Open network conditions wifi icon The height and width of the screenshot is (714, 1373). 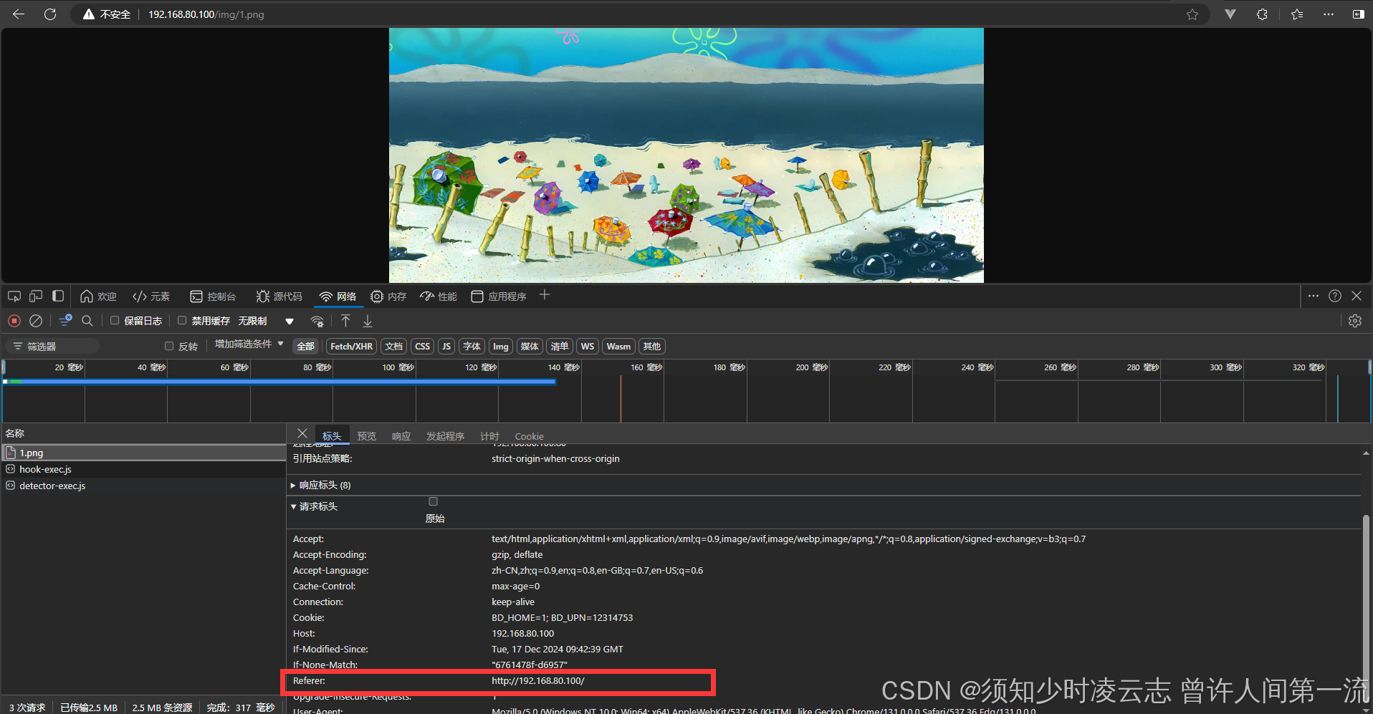point(317,321)
